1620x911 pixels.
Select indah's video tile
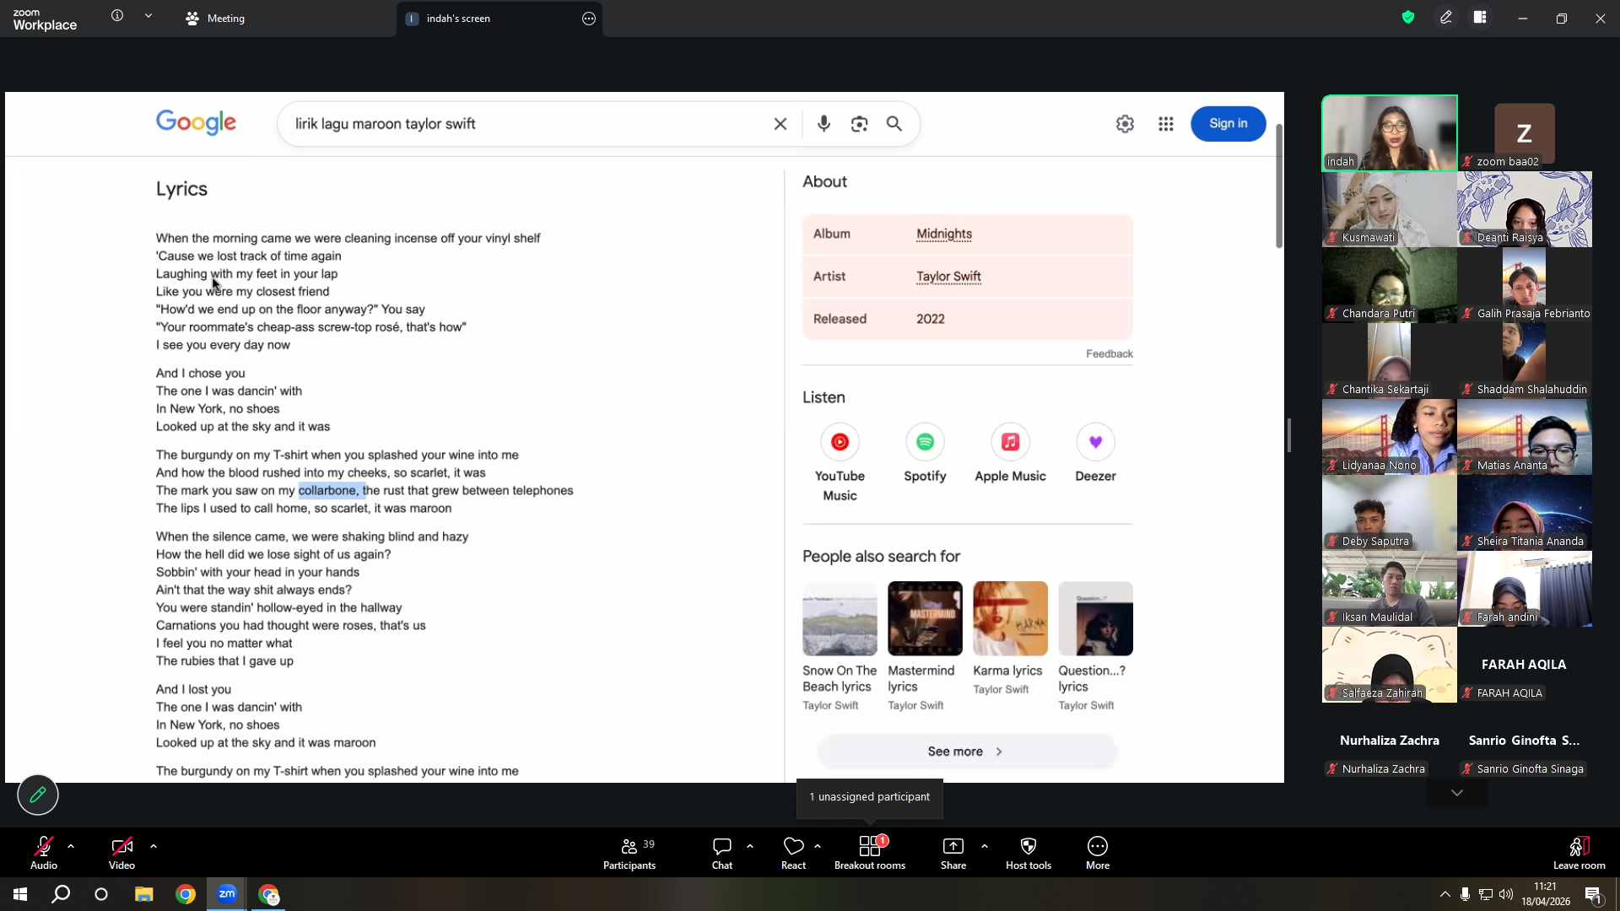coord(1390,133)
